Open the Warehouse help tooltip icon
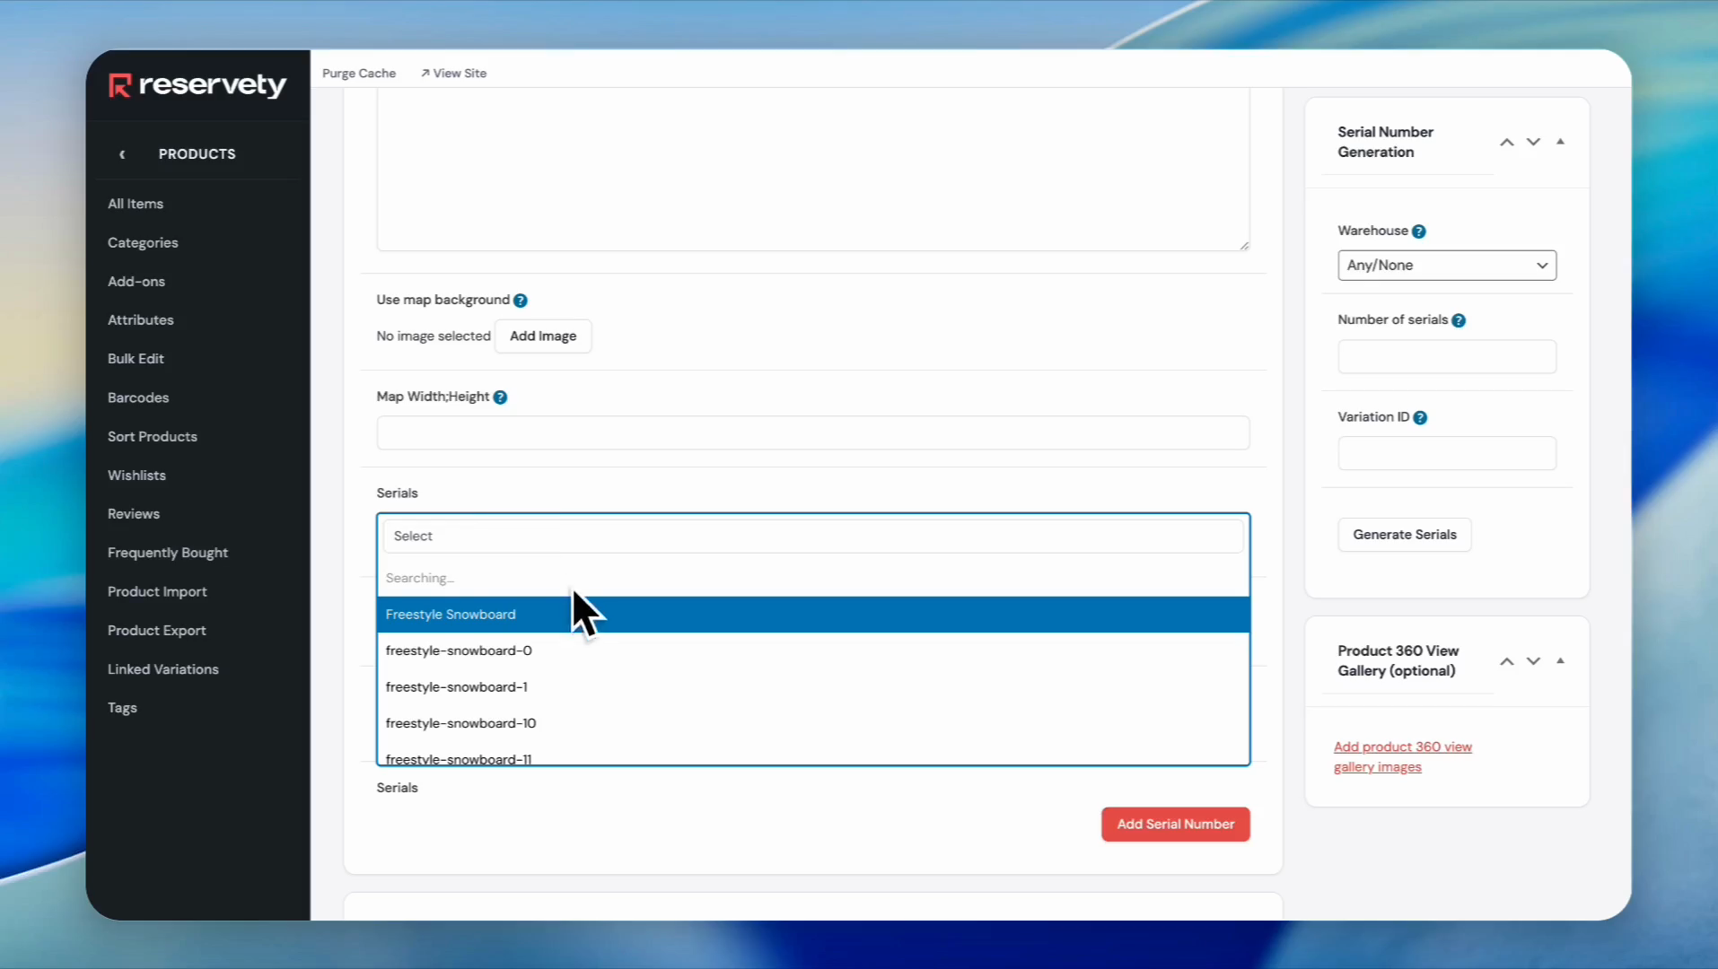Viewport: 1718px width, 969px height. pyautogui.click(x=1419, y=231)
